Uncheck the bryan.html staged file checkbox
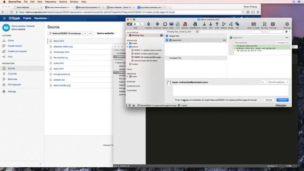The height and width of the screenshot is (171, 304). [x=167, y=40]
